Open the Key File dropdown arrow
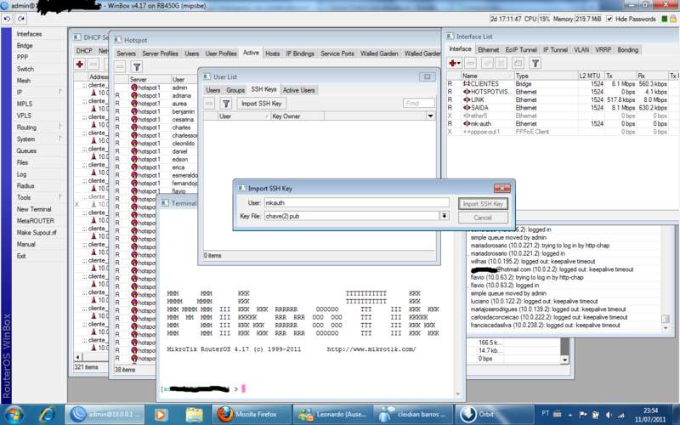This screenshot has width=680, height=425. click(444, 216)
